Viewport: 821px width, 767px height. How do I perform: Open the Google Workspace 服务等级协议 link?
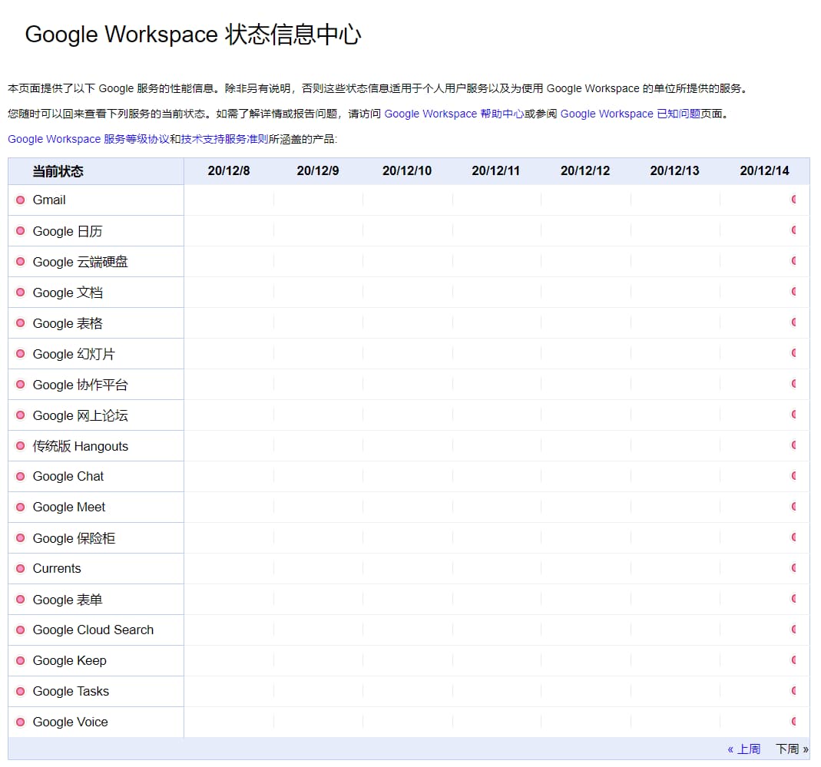[88, 139]
